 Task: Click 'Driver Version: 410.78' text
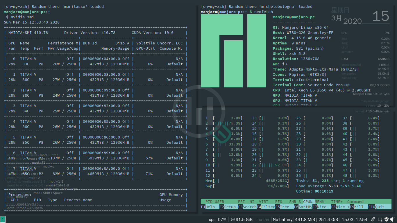coord(90,33)
